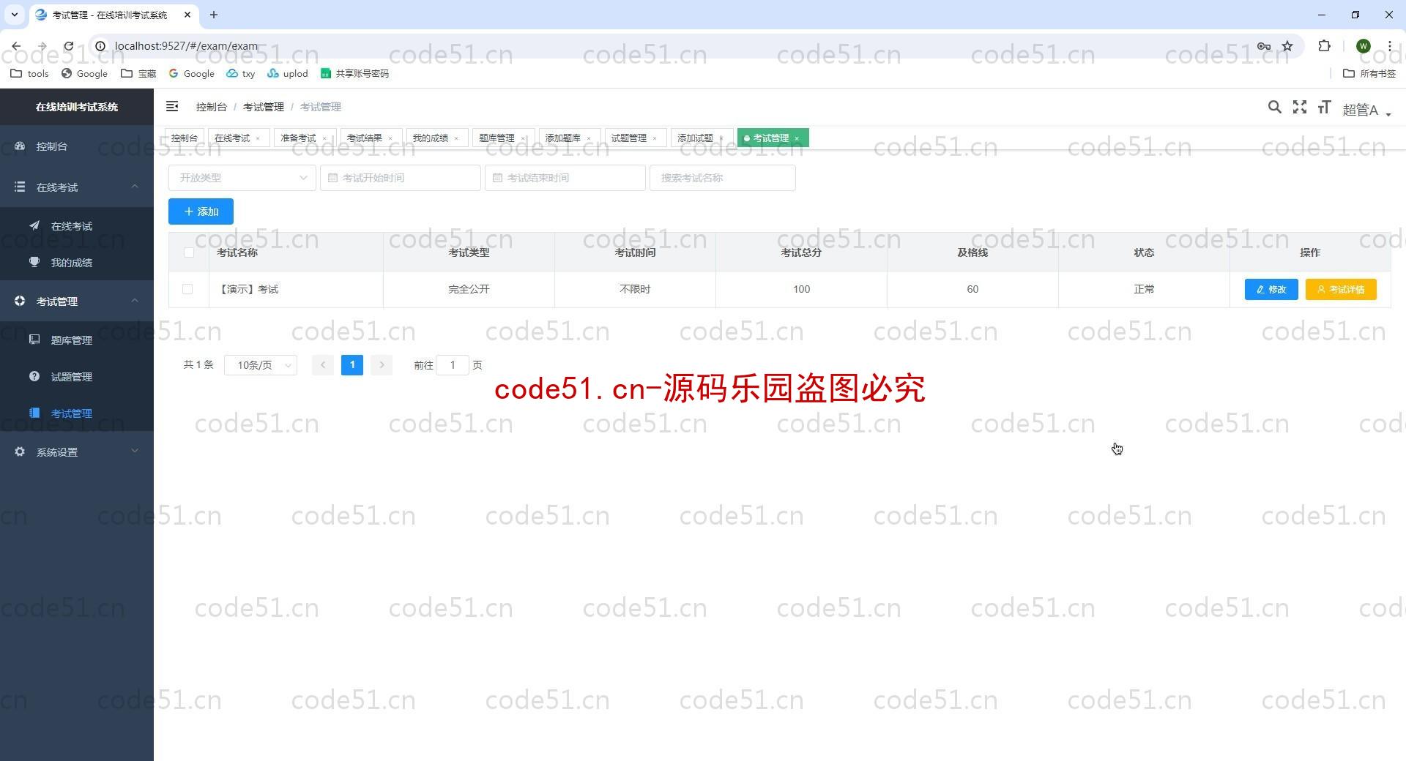Image resolution: width=1406 pixels, height=761 pixels.
Task: Click the 添加 button
Action: (201, 211)
